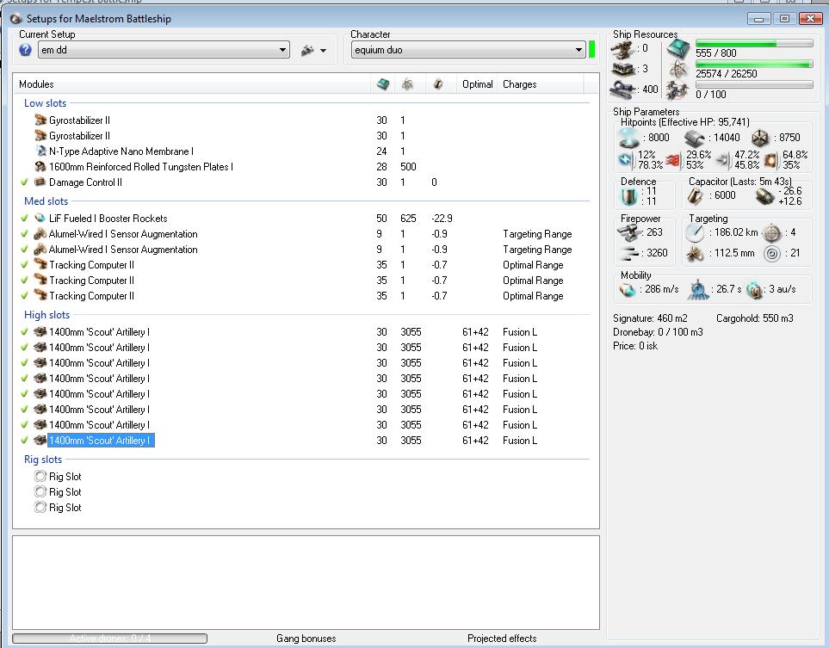The image size is (829, 648).
Task: Click the green character status indicator
Action: click(591, 50)
